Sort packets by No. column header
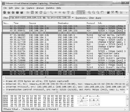130x112 pixels. click(8, 23)
